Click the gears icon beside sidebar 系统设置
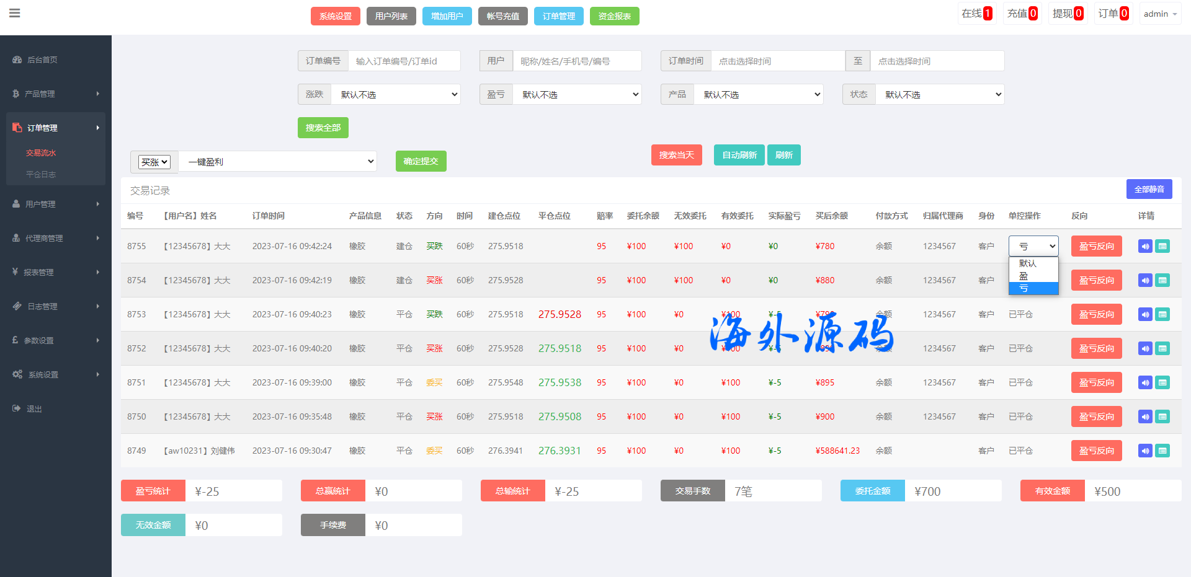 tap(17, 374)
